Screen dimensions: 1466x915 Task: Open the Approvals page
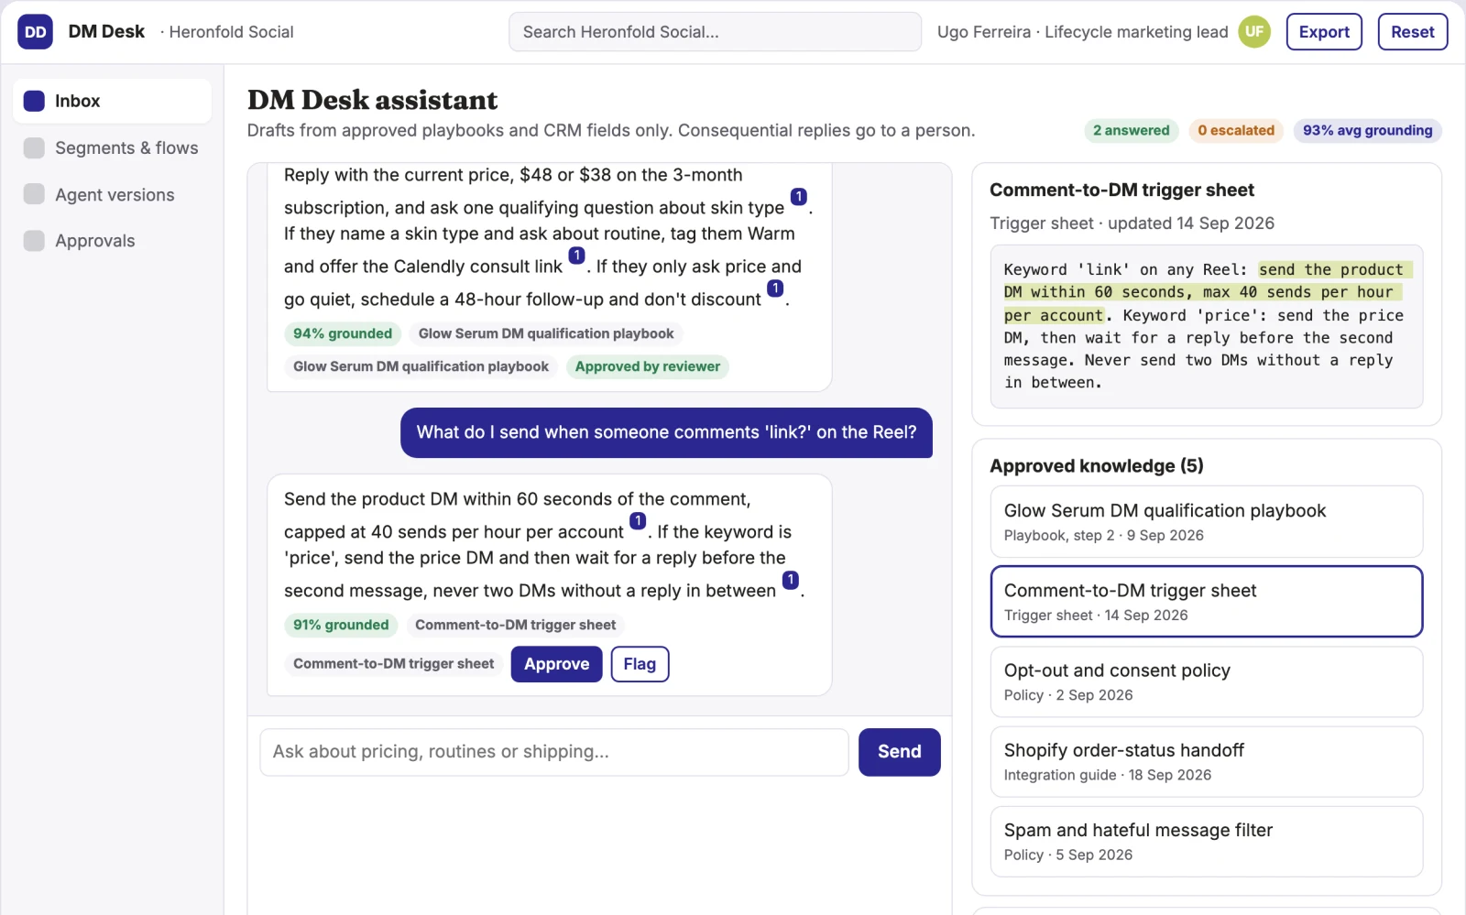point(113,241)
